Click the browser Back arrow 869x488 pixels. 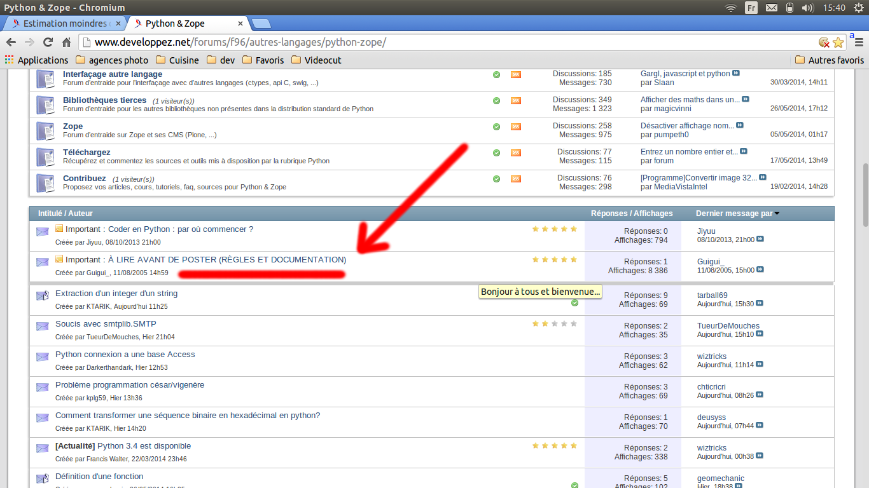pos(11,43)
